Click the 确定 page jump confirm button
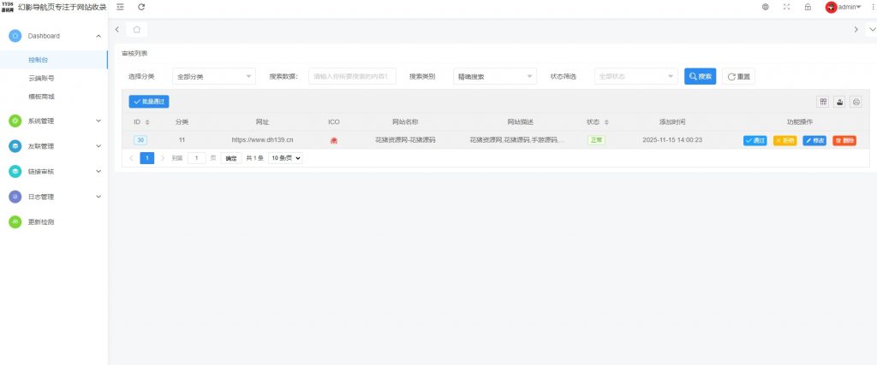The image size is (877, 365). (231, 158)
